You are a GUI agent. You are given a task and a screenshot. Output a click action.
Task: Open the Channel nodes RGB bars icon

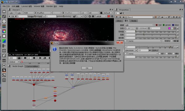pos(4,26)
